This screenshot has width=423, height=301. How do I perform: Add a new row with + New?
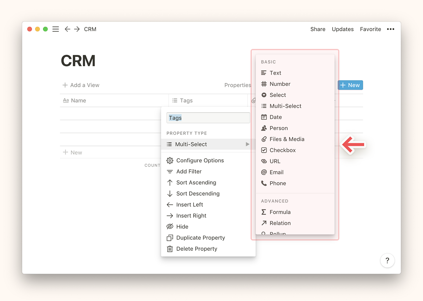pos(72,152)
